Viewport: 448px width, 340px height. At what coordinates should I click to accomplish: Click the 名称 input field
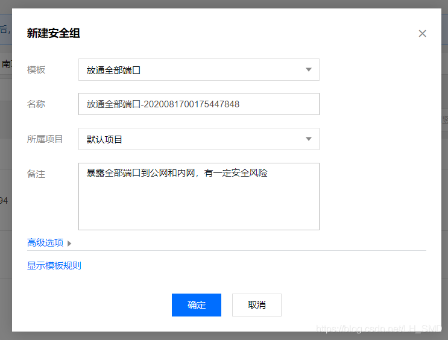click(199, 104)
